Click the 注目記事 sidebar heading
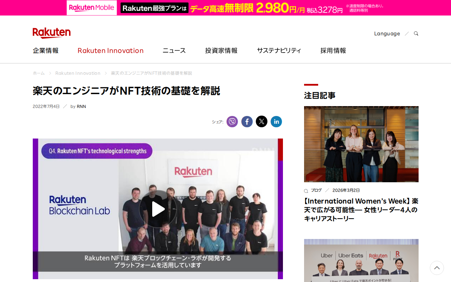Image resolution: width=451 pixels, height=282 pixels. (x=320, y=96)
